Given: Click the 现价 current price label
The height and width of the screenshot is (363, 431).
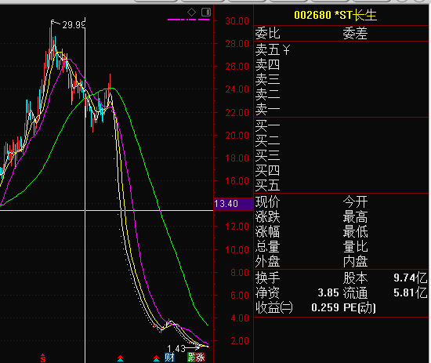Looking at the screenshot, I should 267,202.
